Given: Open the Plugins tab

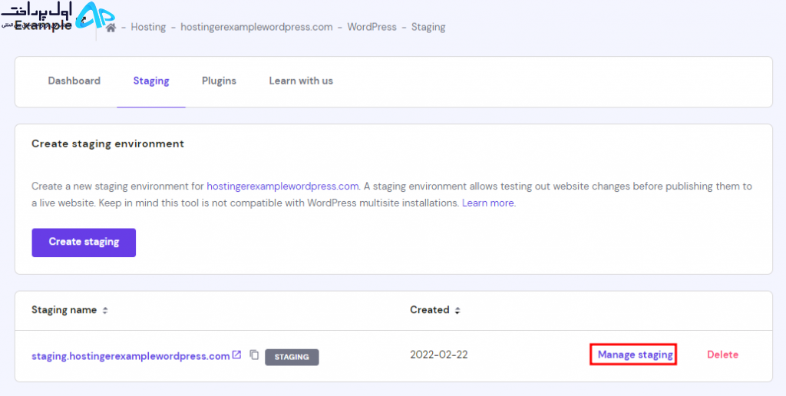Looking at the screenshot, I should coord(219,81).
